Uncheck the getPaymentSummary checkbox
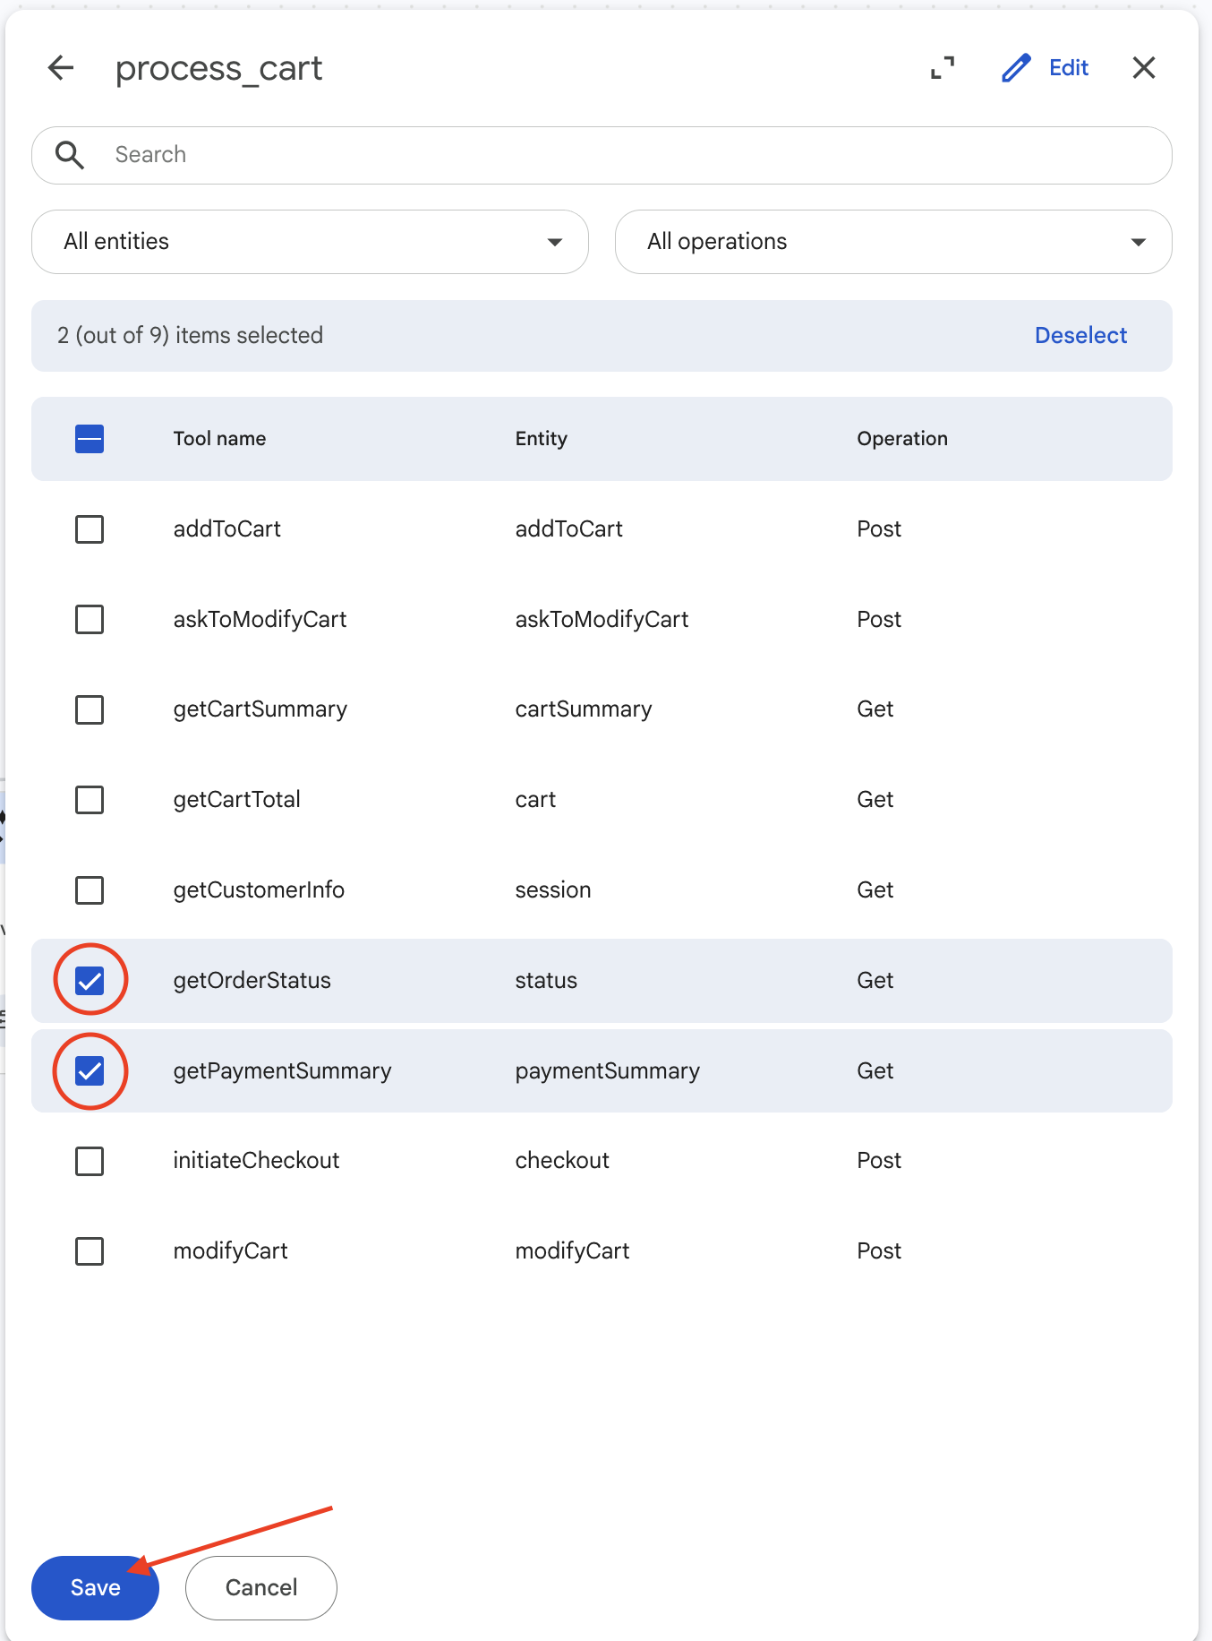1212x1641 pixels. click(90, 1071)
